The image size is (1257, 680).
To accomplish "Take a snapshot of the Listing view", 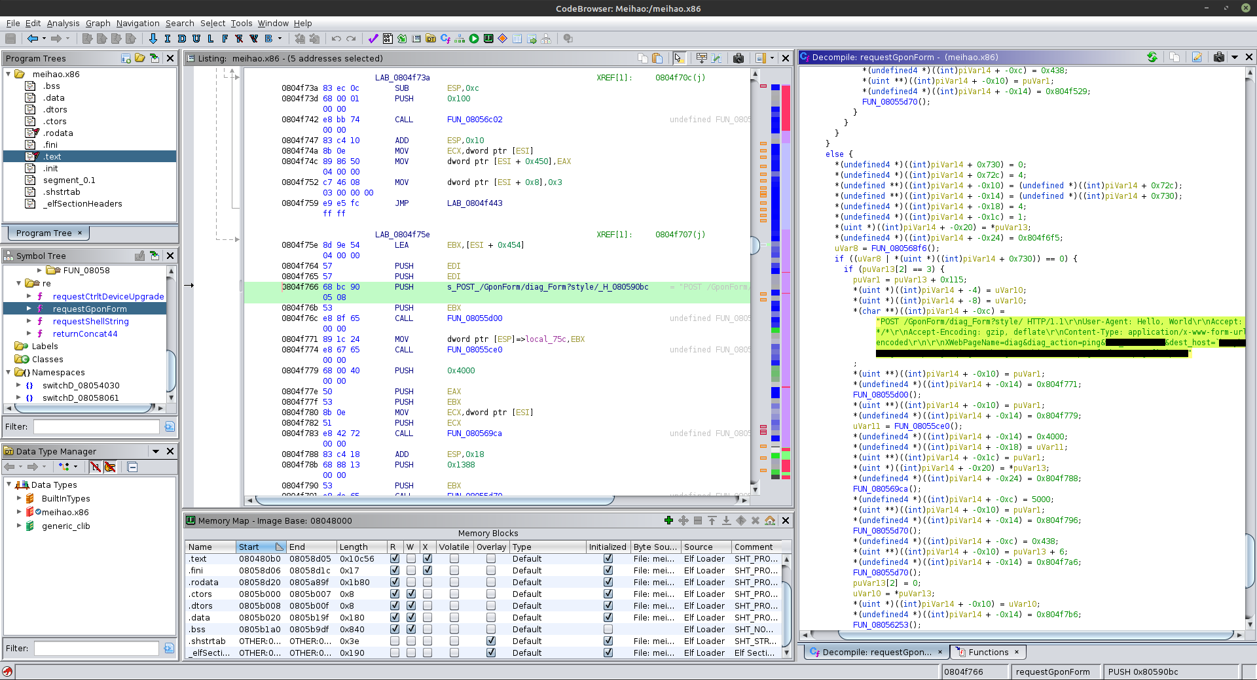I will pos(738,58).
